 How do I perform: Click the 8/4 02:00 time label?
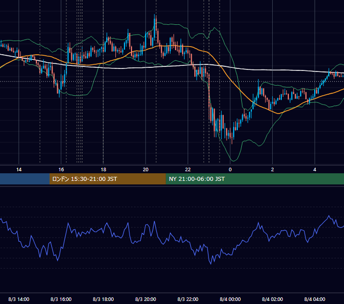click(272, 299)
